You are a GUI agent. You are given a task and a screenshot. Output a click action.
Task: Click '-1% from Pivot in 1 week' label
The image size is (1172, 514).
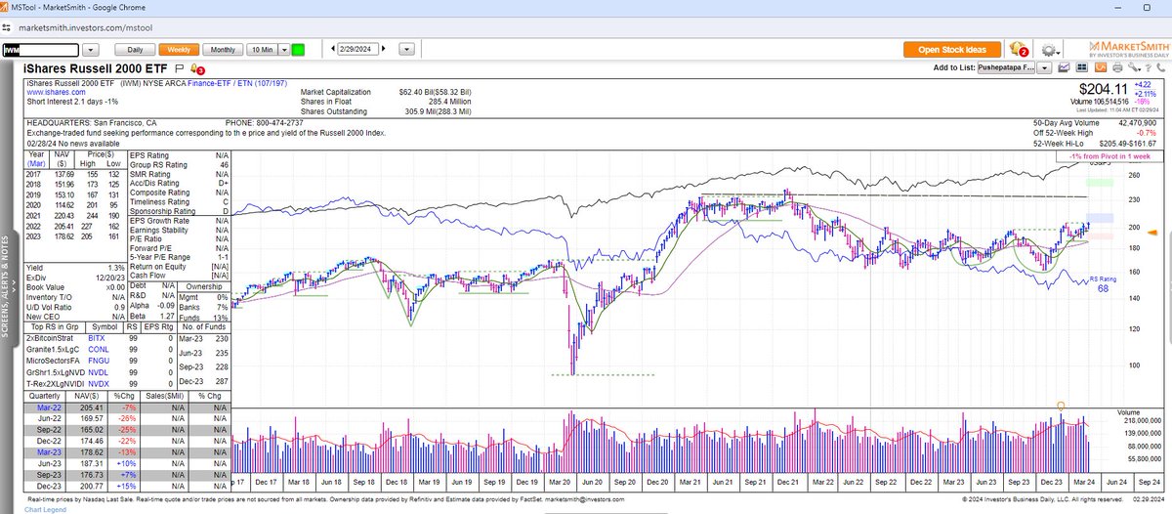1109,157
